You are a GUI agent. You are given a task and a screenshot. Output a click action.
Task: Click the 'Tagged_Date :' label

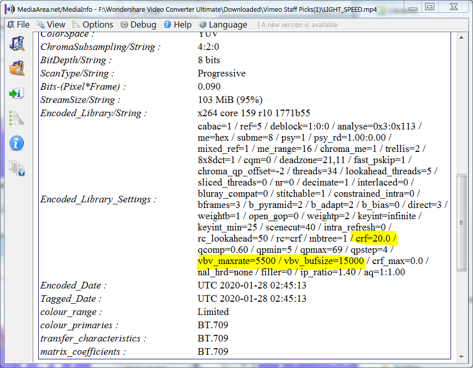tap(71, 299)
